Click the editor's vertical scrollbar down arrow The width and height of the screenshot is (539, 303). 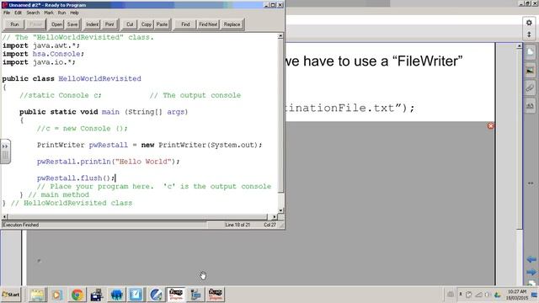tap(280, 210)
